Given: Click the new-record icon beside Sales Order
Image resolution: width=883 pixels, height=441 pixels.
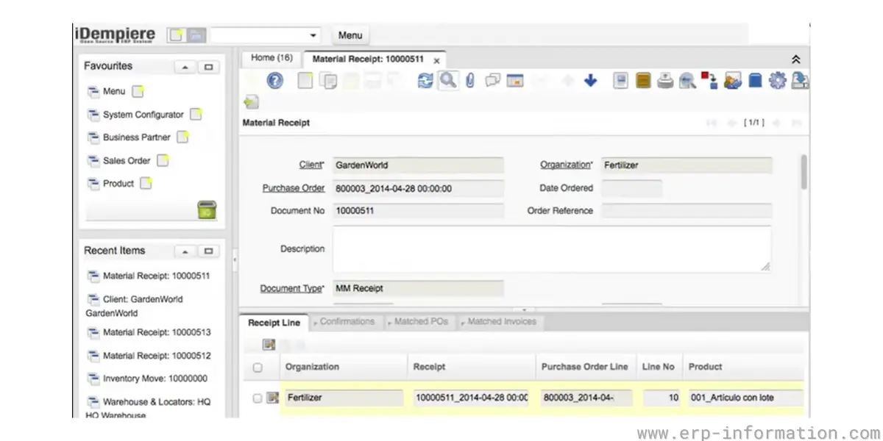Looking at the screenshot, I should (163, 160).
